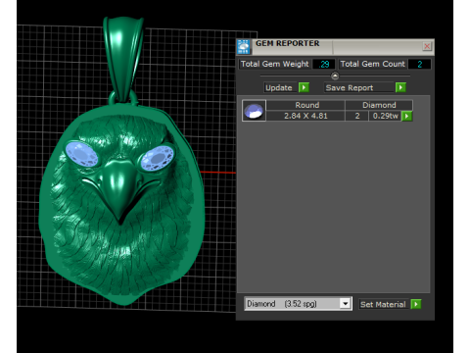
Task: Click the Diamond material cell in gem row
Action: coord(379,105)
